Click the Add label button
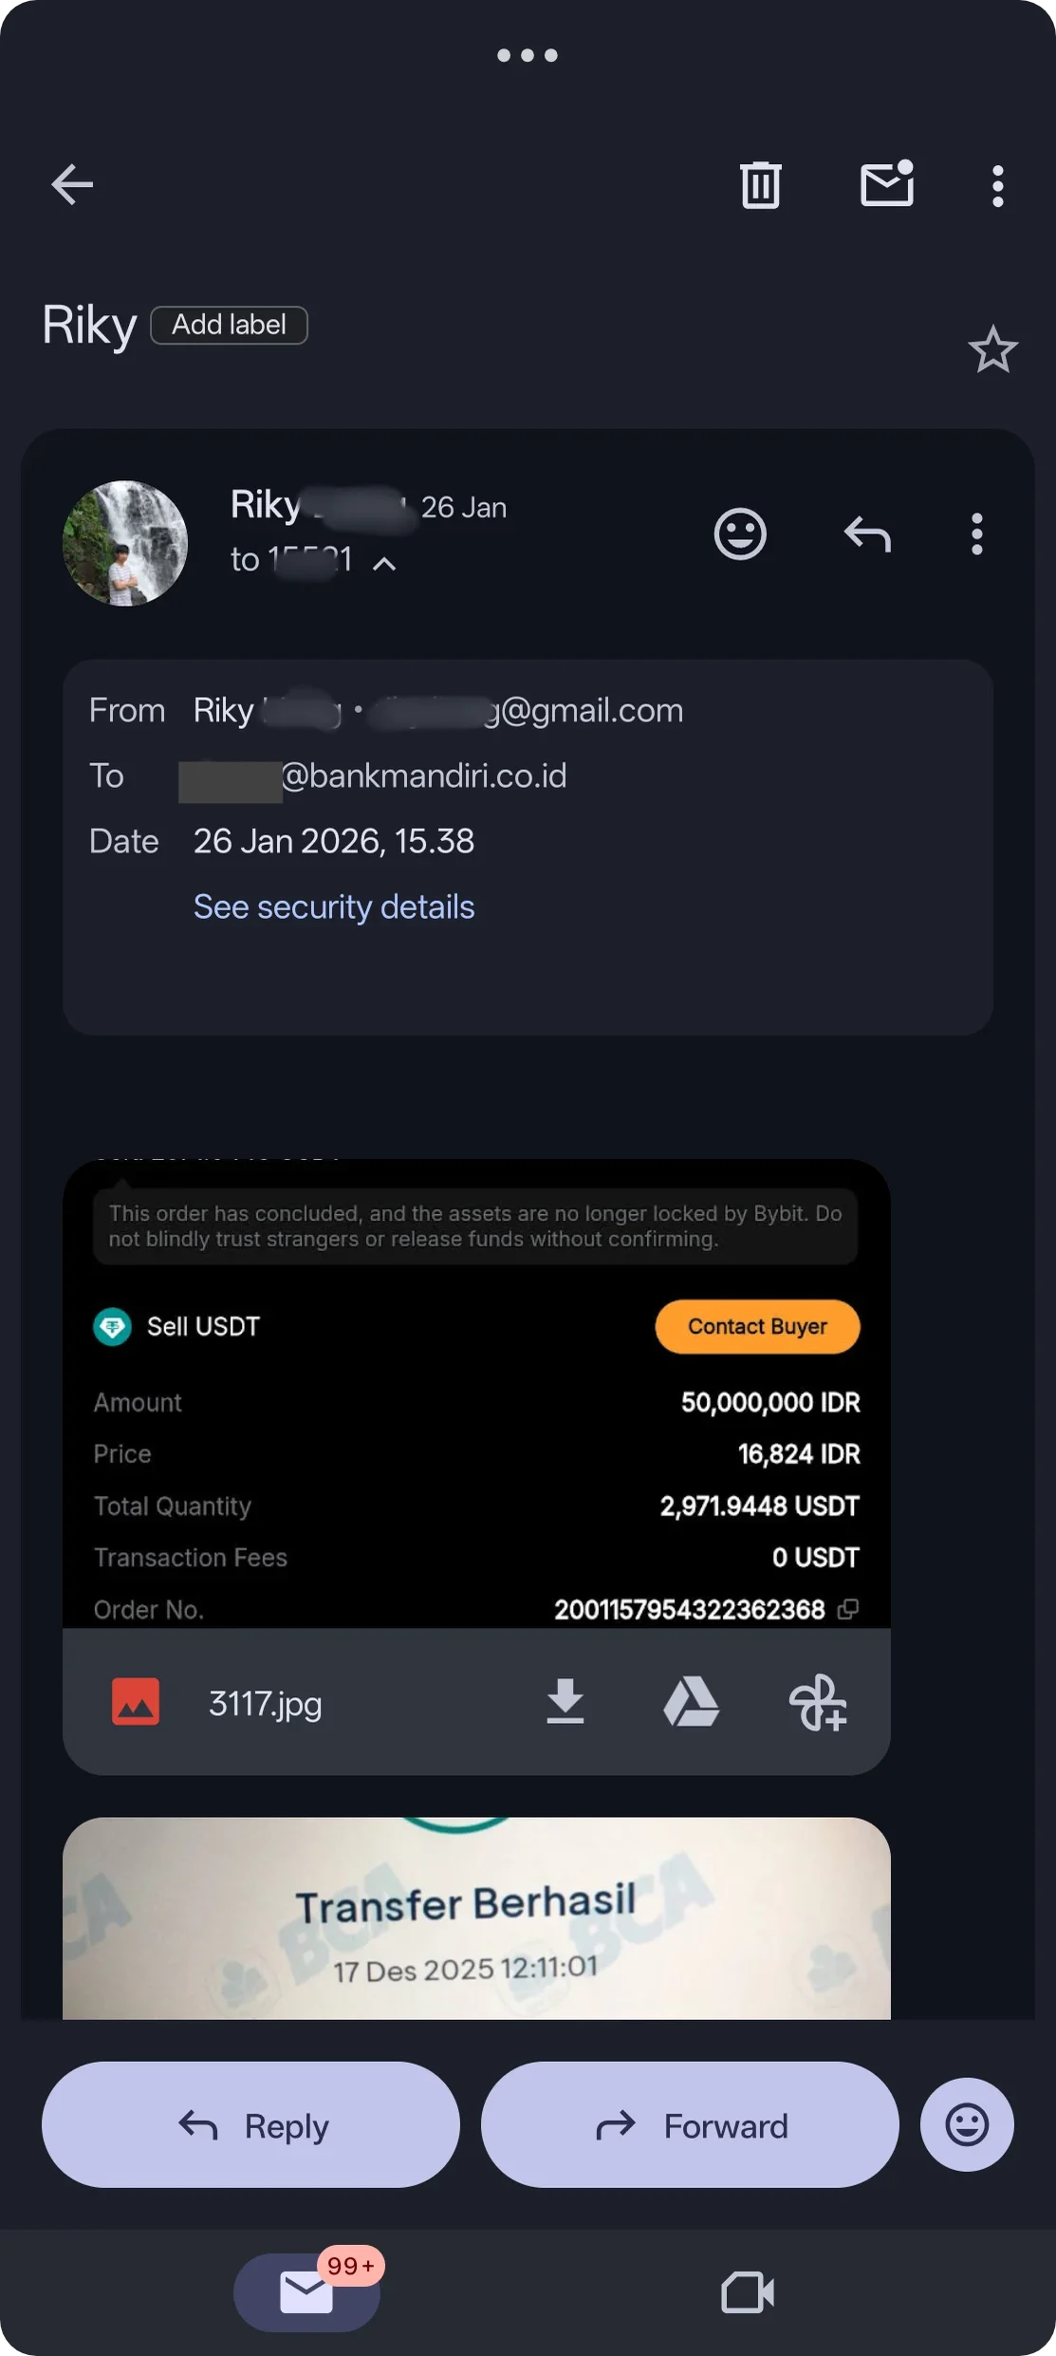Image resolution: width=1056 pixels, height=2356 pixels. pos(229,325)
